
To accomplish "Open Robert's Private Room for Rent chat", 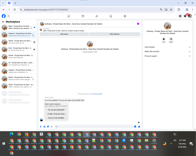I will [18, 42].
